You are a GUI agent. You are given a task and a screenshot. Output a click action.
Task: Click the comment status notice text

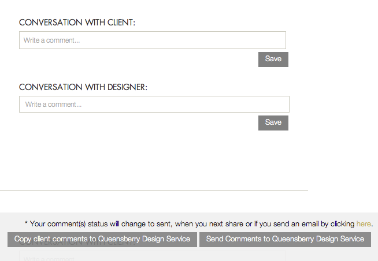(199, 223)
